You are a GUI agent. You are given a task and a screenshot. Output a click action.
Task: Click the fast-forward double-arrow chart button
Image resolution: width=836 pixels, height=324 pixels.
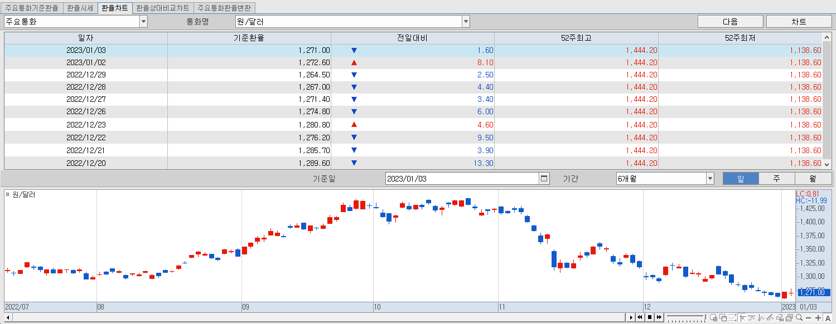659,317
